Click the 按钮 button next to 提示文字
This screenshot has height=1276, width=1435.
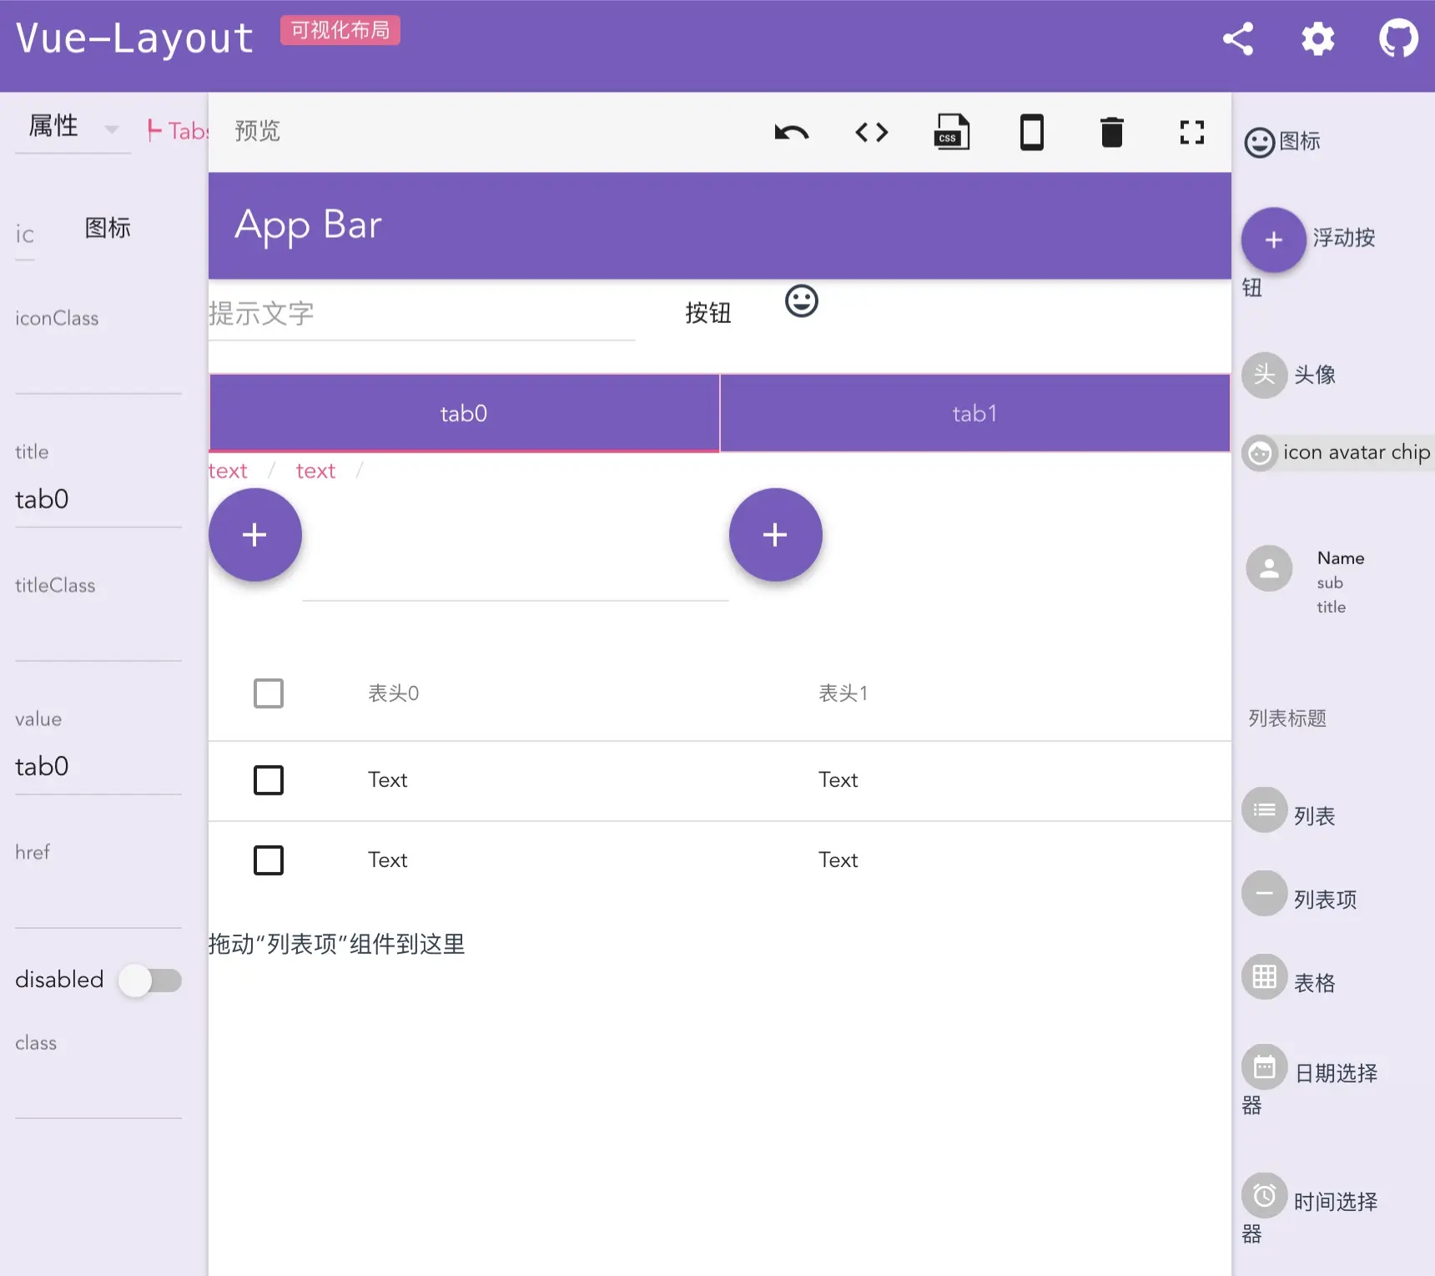point(707,313)
